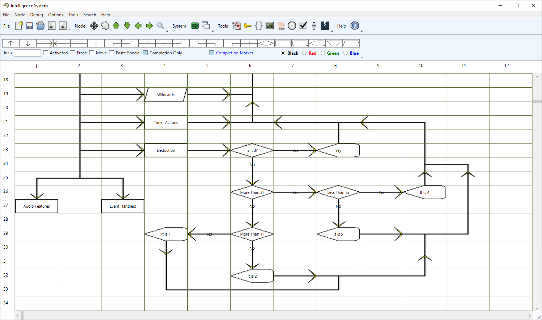Click the gold key tool icon
The width and height of the screenshot is (542, 320).
click(x=247, y=26)
